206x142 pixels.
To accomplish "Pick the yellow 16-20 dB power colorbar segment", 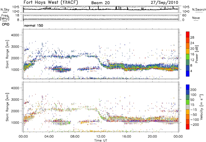I will point(188,51).
